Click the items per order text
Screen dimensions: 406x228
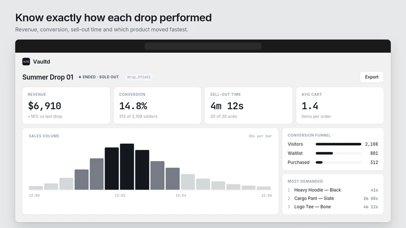point(316,117)
